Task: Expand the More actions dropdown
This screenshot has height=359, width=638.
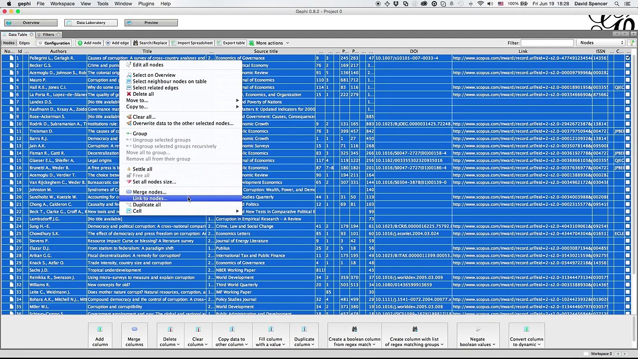Action: tap(269, 43)
